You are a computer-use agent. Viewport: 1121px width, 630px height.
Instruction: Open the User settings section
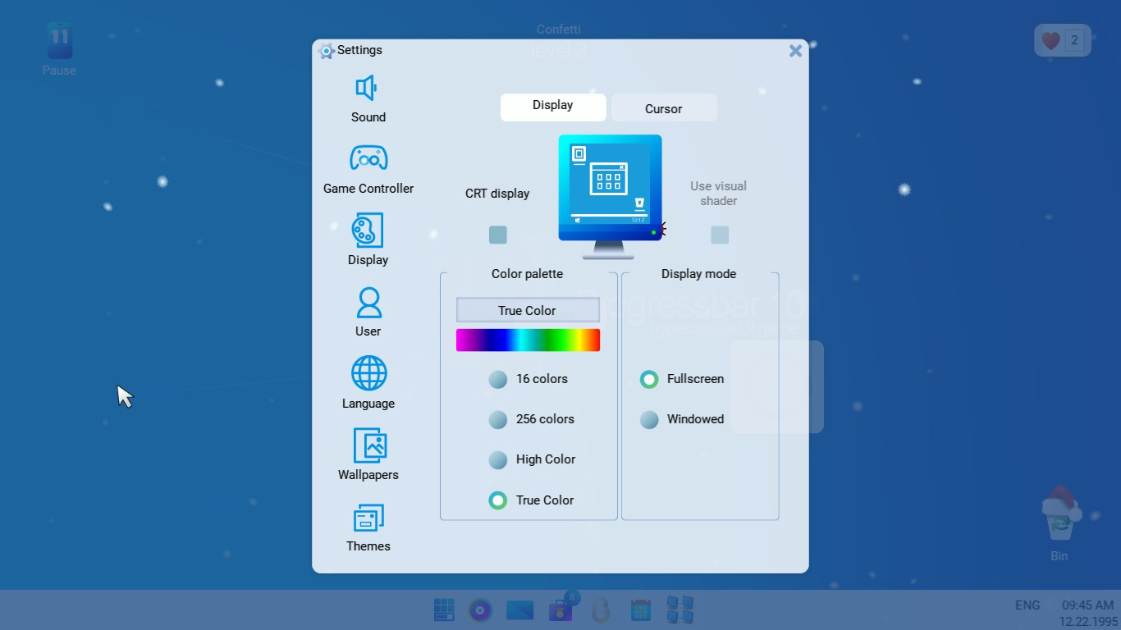367,309
